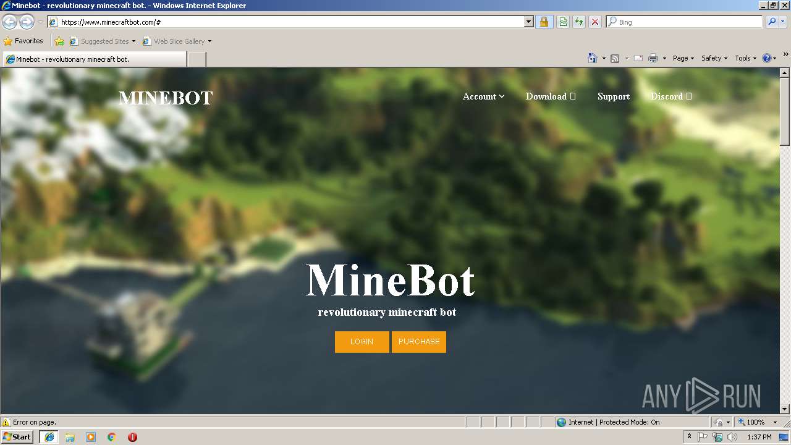The image size is (791, 445).
Task: Click the search magnifier button
Action: click(772, 22)
